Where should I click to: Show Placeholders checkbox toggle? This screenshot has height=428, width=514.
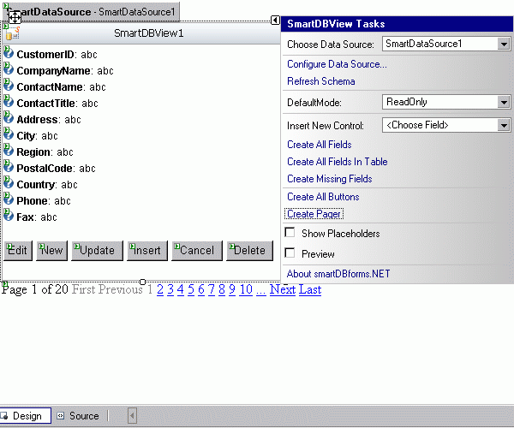coord(290,232)
